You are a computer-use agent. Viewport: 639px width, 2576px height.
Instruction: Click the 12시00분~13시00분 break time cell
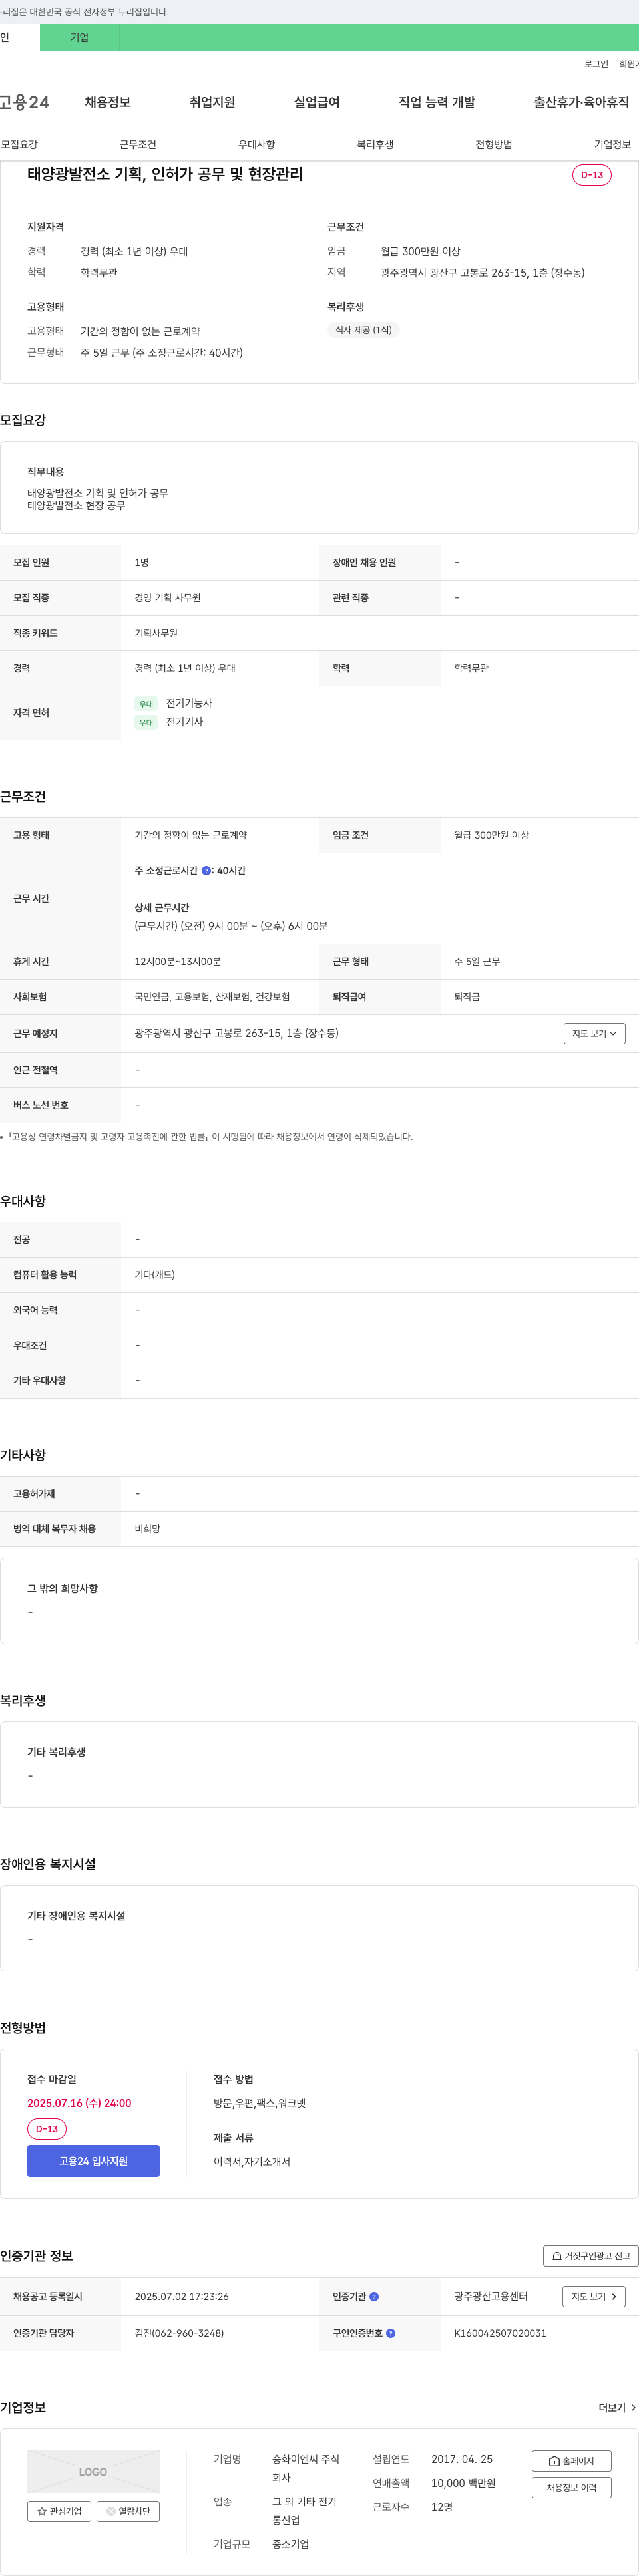[178, 962]
